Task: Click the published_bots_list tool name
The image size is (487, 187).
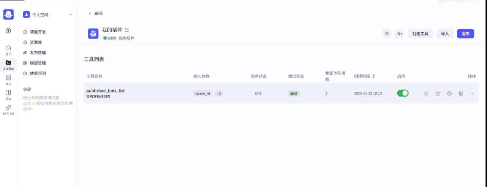Action: point(105,91)
